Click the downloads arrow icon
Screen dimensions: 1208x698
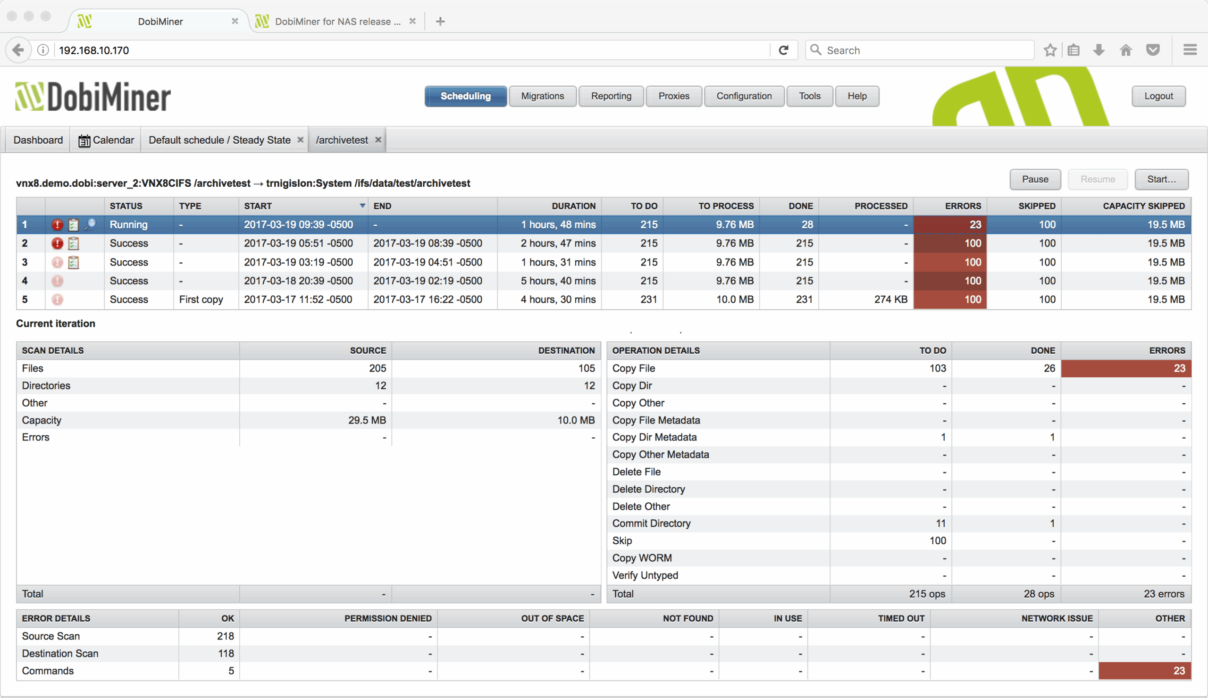point(1099,50)
